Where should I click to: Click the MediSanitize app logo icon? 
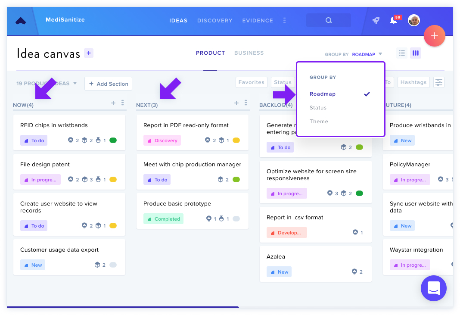click(x=21, y=21)
